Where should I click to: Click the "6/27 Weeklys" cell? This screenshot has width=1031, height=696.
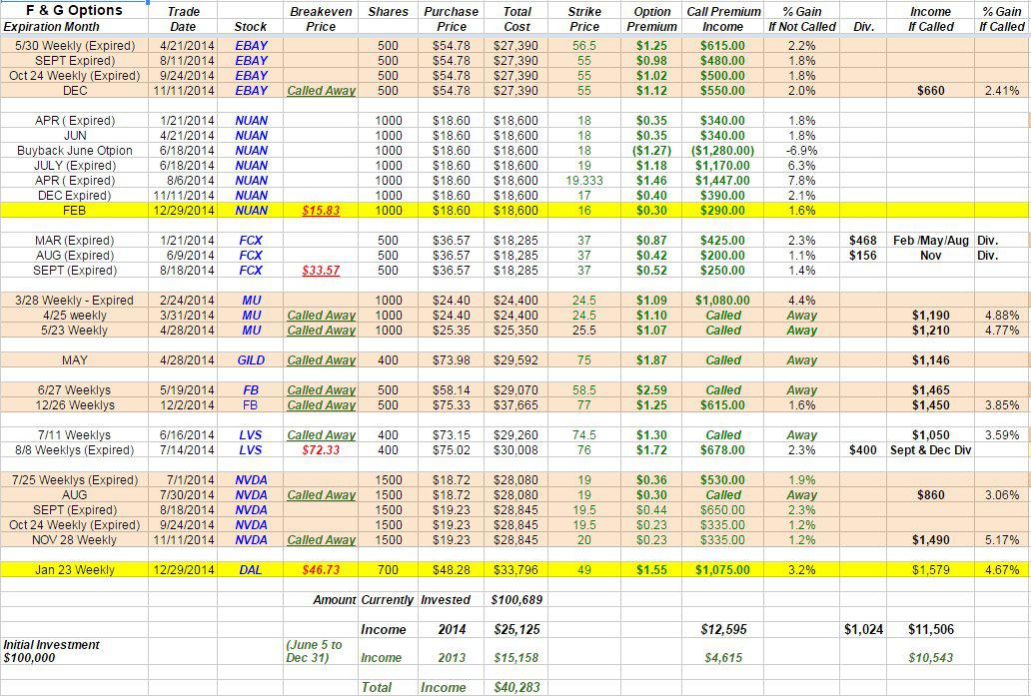74,390
